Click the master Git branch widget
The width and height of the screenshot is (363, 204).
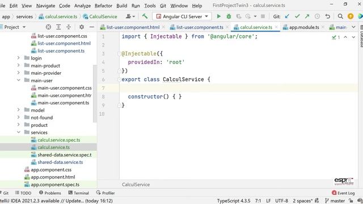(335, 201)
